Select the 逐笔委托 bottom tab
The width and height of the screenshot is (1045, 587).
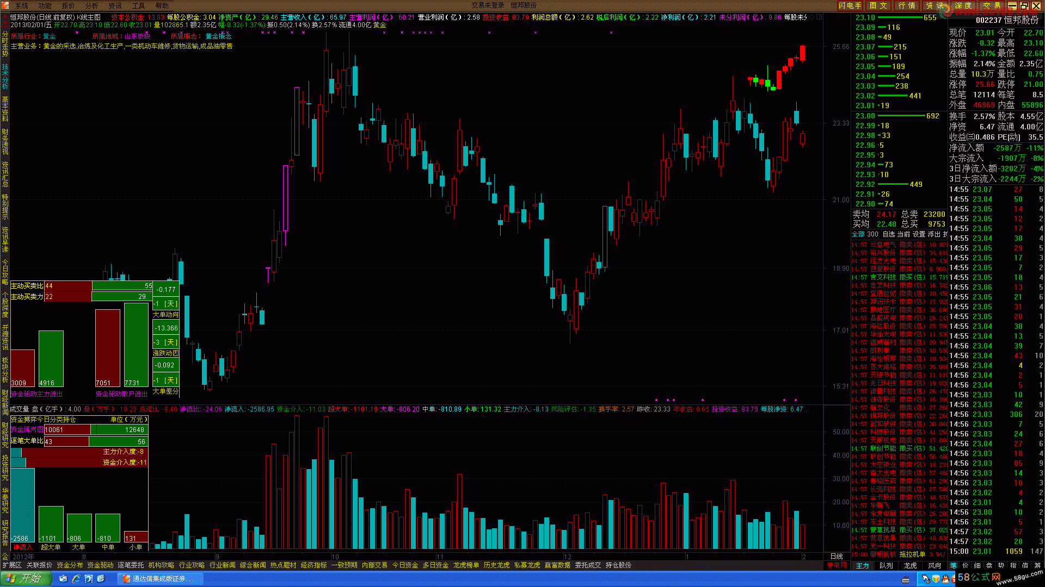click(x=131, y=565)
